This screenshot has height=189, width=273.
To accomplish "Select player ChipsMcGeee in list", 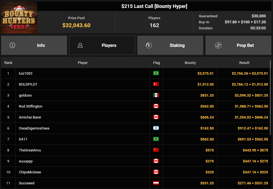I will pyautogui.click(x=30, y=172).
